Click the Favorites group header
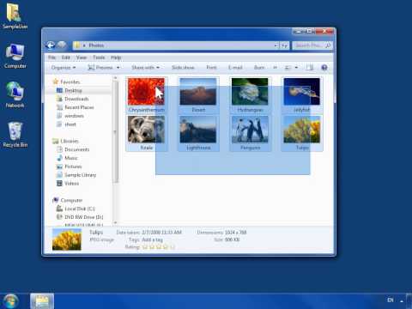The width and height of the screenshot is (412, 309). pyautogui.click(x=70, y=82)
